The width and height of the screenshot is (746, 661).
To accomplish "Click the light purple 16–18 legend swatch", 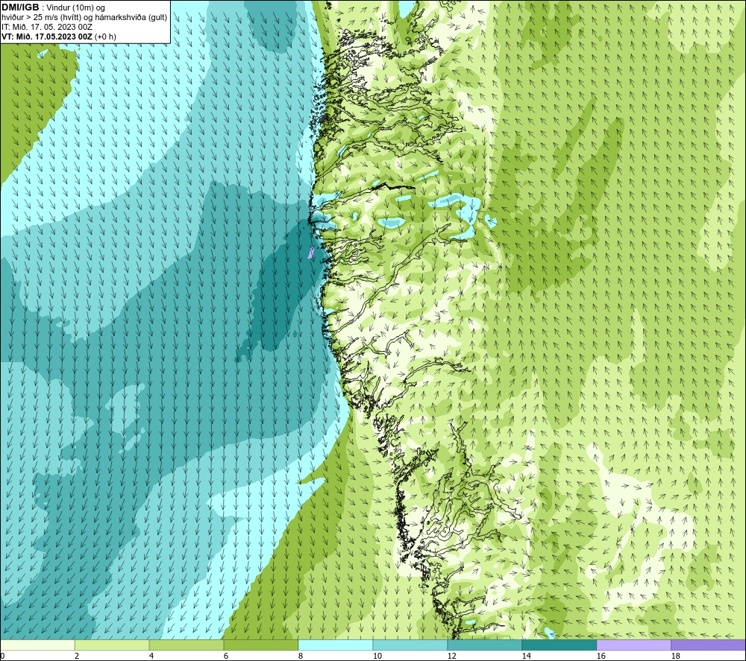I will click(x=633, y=645).
